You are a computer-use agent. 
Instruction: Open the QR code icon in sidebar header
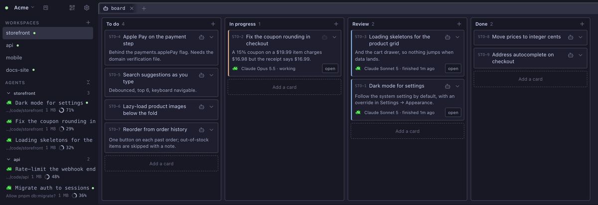pos(72,7)
